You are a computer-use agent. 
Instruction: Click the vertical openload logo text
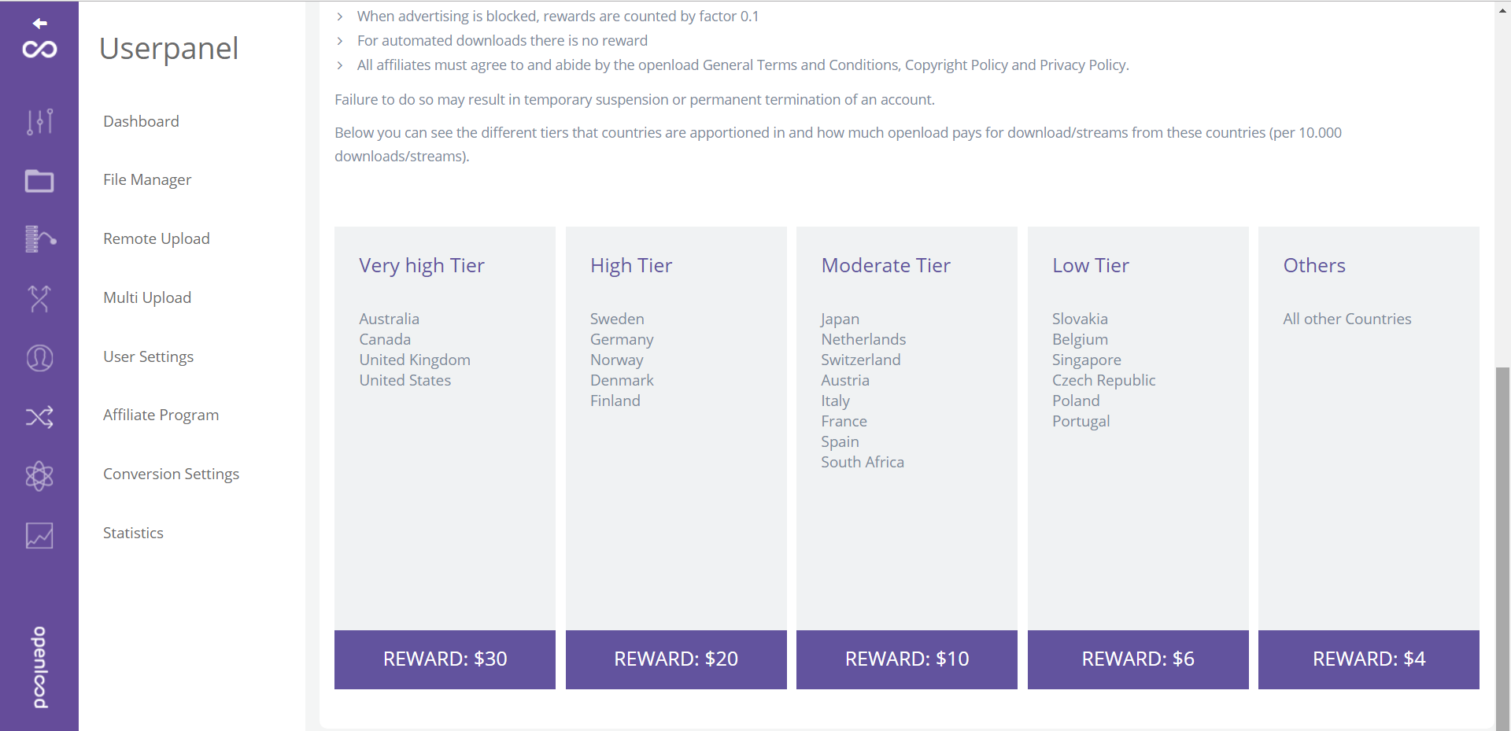coord(39,667)
